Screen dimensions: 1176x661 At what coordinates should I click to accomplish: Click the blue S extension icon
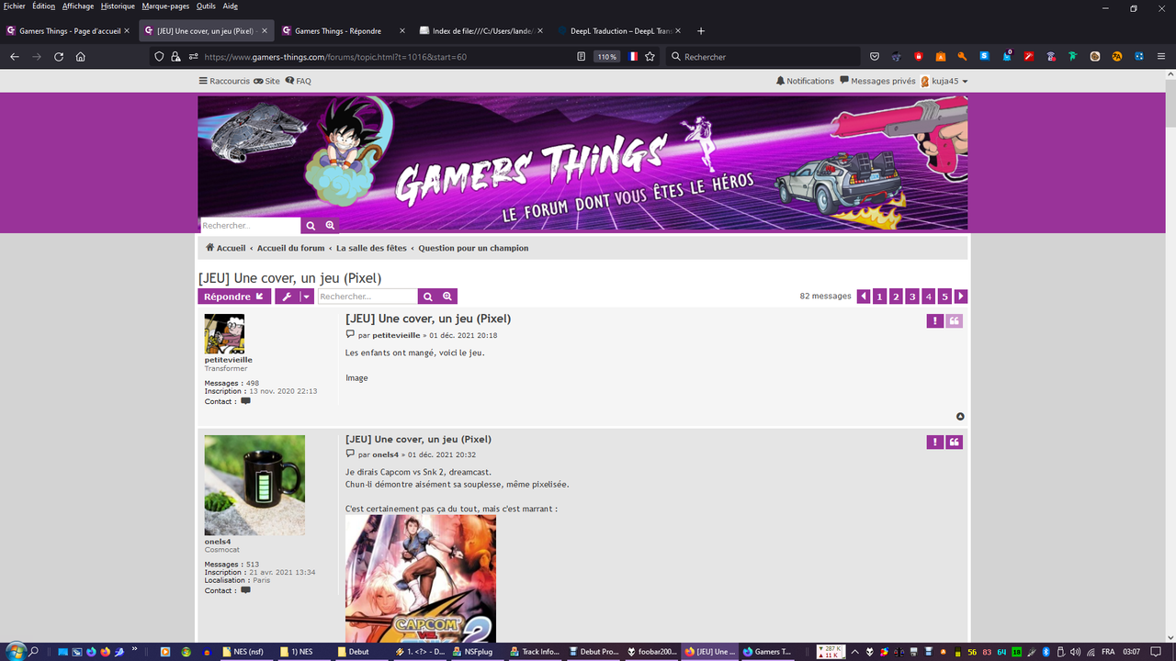984,56
